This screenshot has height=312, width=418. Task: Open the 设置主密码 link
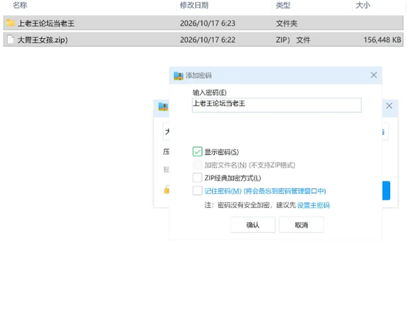tap(313, 205)
